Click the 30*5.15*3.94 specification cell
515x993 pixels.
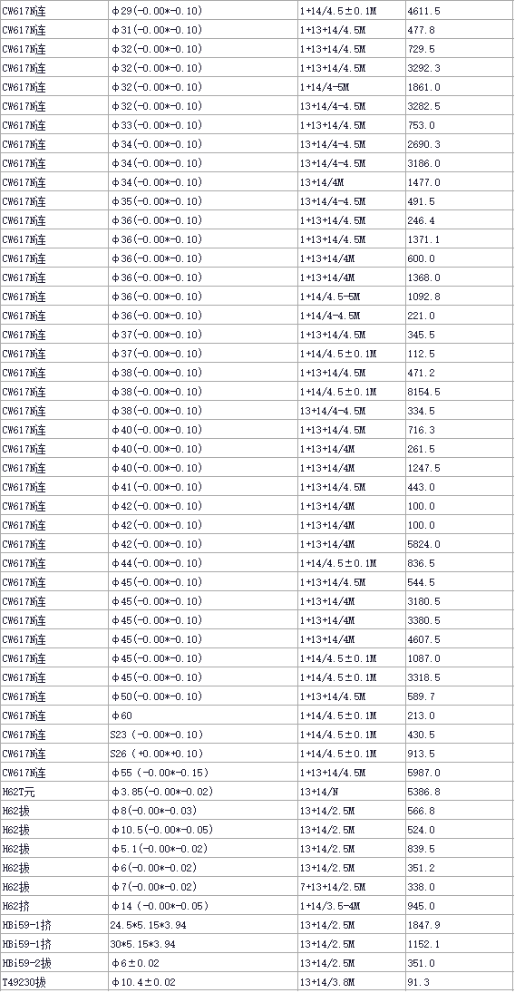pos(203,944)
